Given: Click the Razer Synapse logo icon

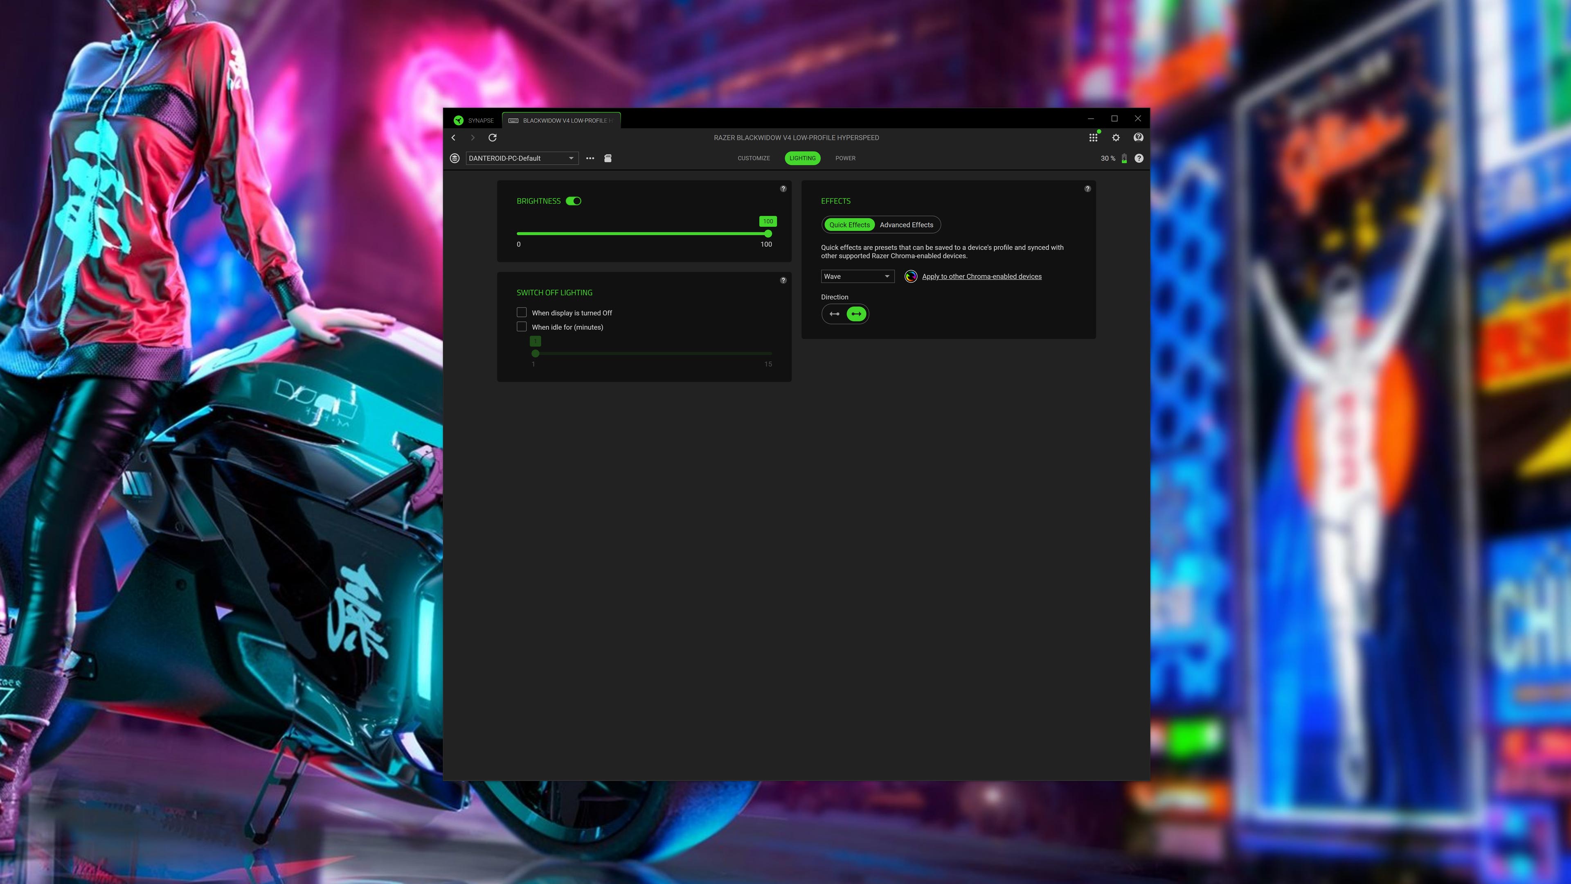Looking at the screenshot, I should 459,120.
